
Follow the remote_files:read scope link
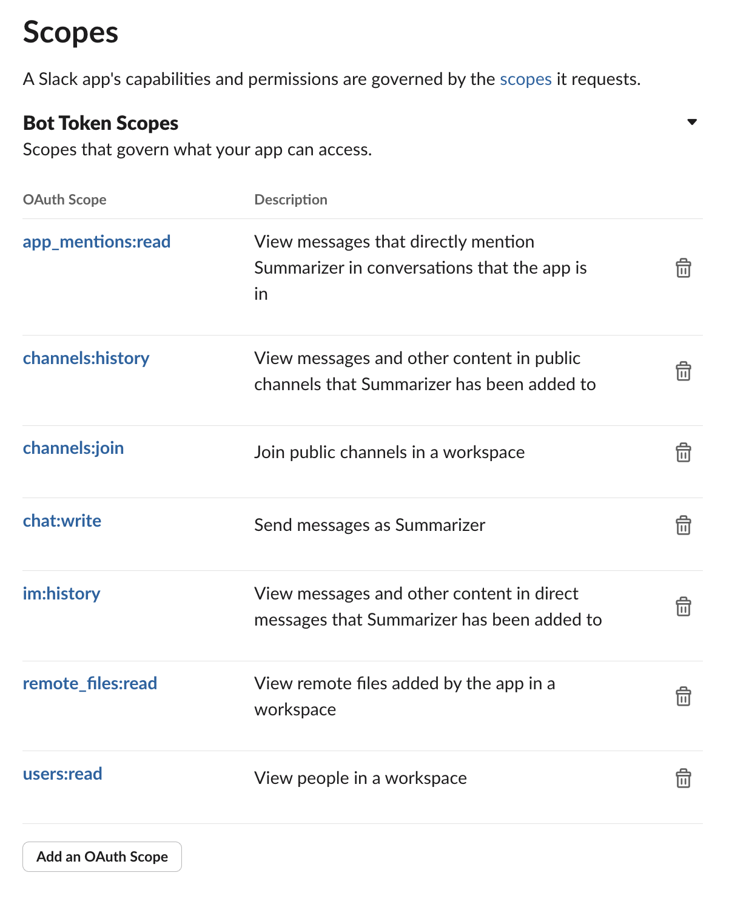click(90, 684)
